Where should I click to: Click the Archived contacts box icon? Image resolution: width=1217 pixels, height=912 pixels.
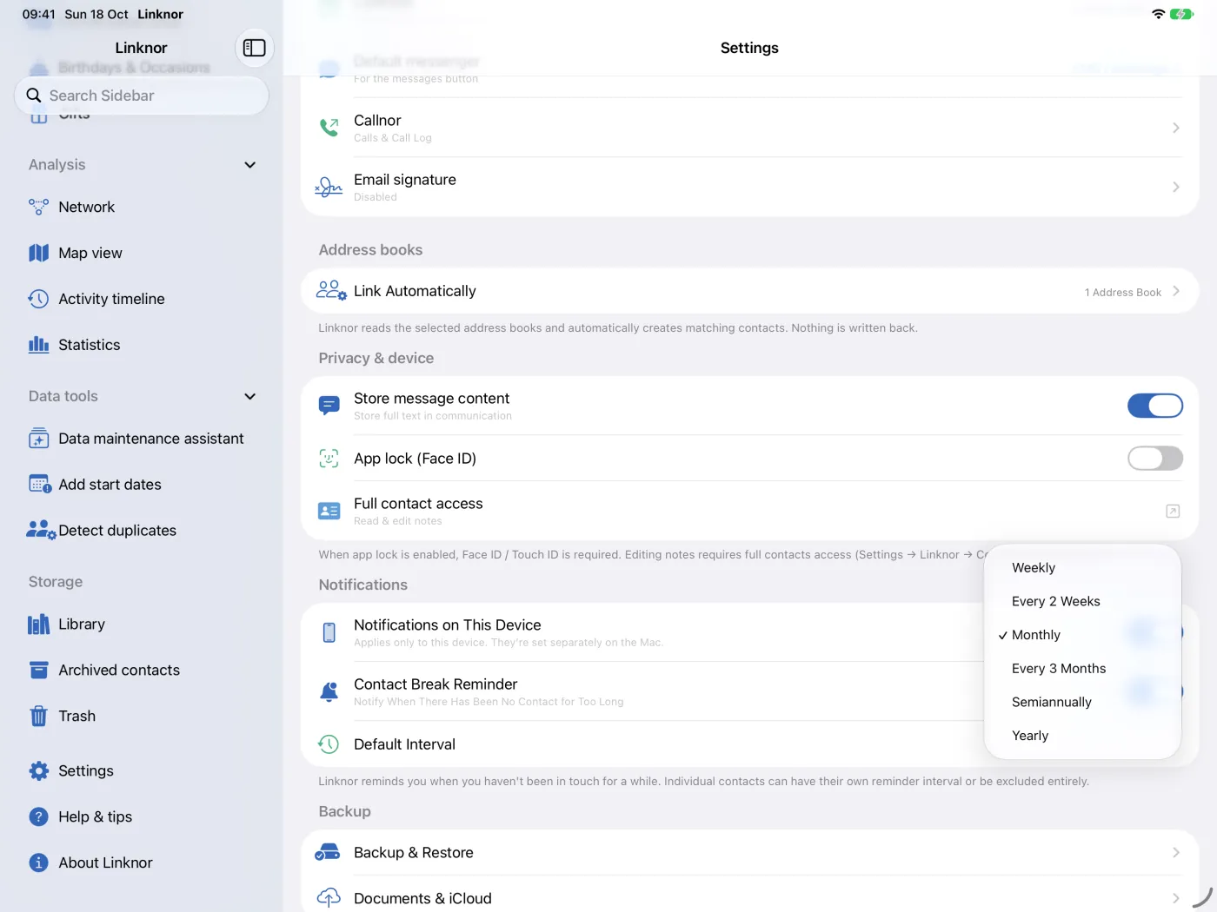point(38,671)
